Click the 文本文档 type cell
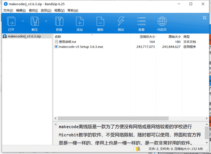The image size is (211, 154). coord(190,42)
